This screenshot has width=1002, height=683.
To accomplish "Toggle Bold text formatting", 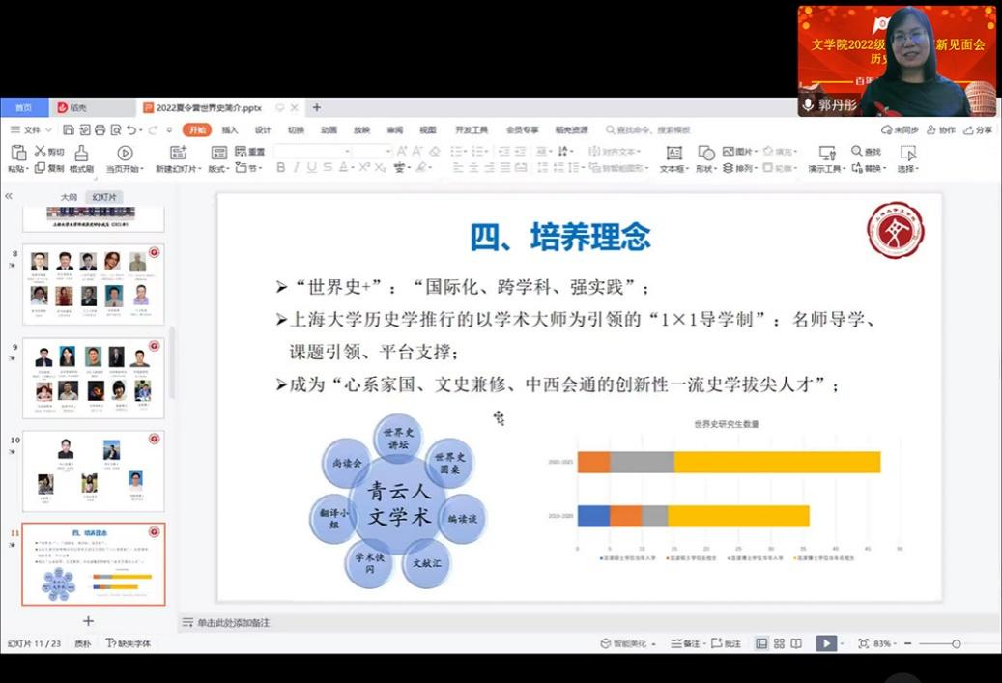I will pyautogui.click(x=280, y=168).
